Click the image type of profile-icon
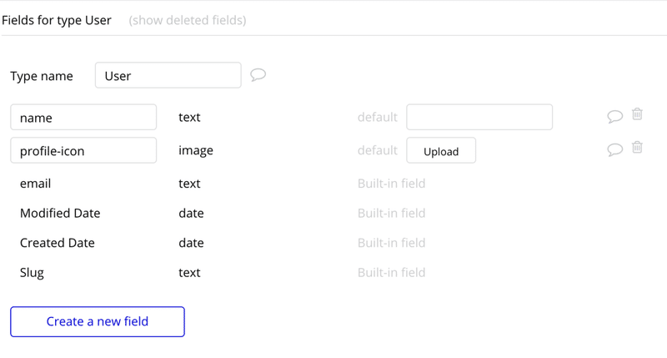The image size is (667, 358). coord(196,151)
